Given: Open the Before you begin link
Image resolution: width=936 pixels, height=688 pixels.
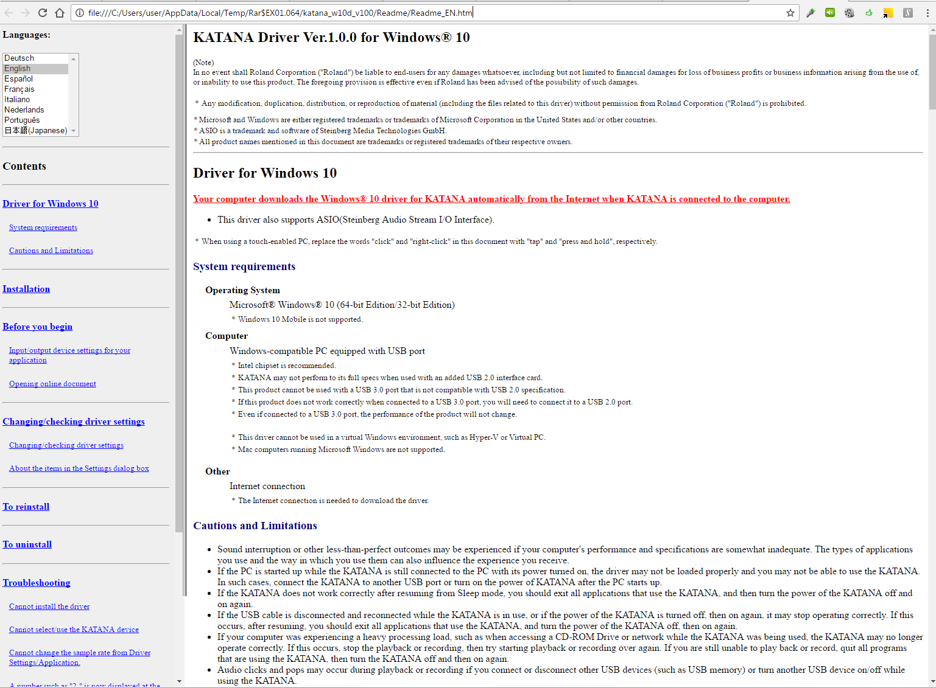Looking at the screenshot, I should pyautogui.click(x=37, y=327).
